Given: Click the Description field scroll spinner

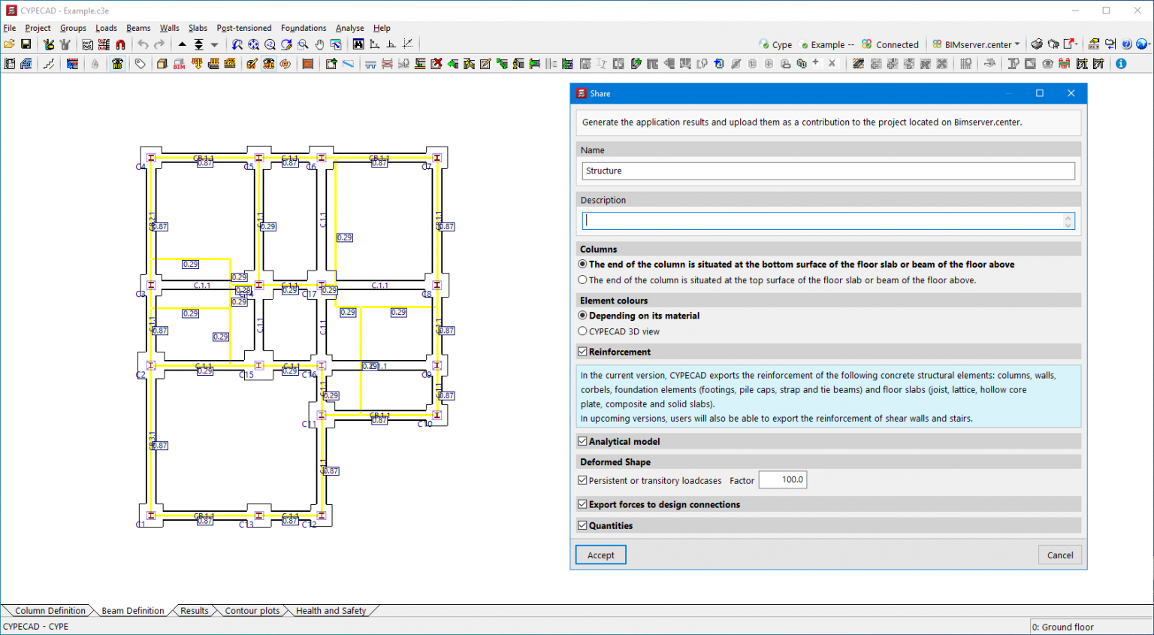Looking at the screenshot, I should coord(1068,221).
